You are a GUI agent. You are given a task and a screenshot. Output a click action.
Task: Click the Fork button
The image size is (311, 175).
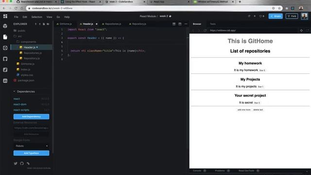292,16
